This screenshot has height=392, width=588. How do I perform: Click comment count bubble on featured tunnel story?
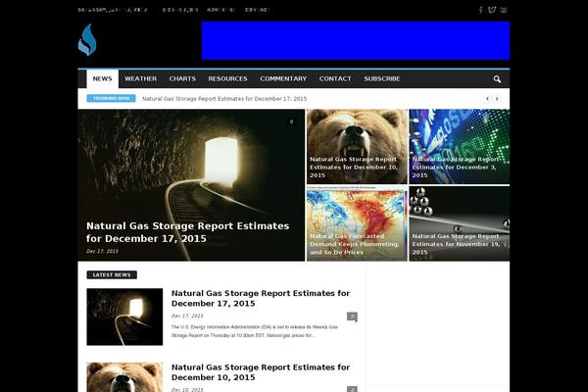[x=291, y=122]
